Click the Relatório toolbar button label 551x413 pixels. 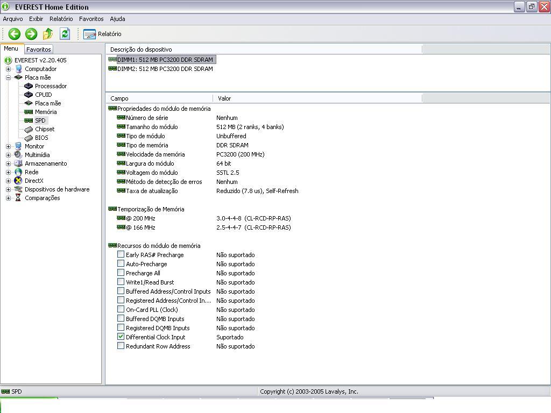pos(110,34)
